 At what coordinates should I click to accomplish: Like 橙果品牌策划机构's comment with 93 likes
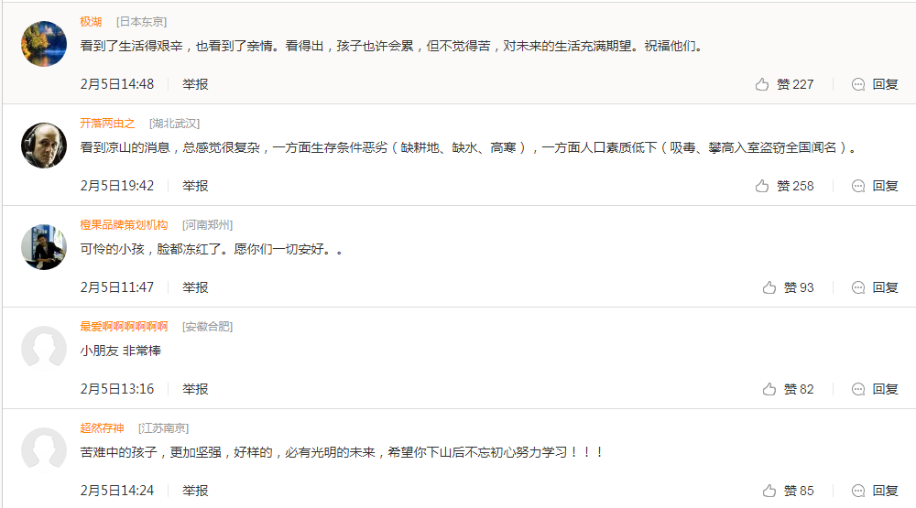[x=788, y=287]
